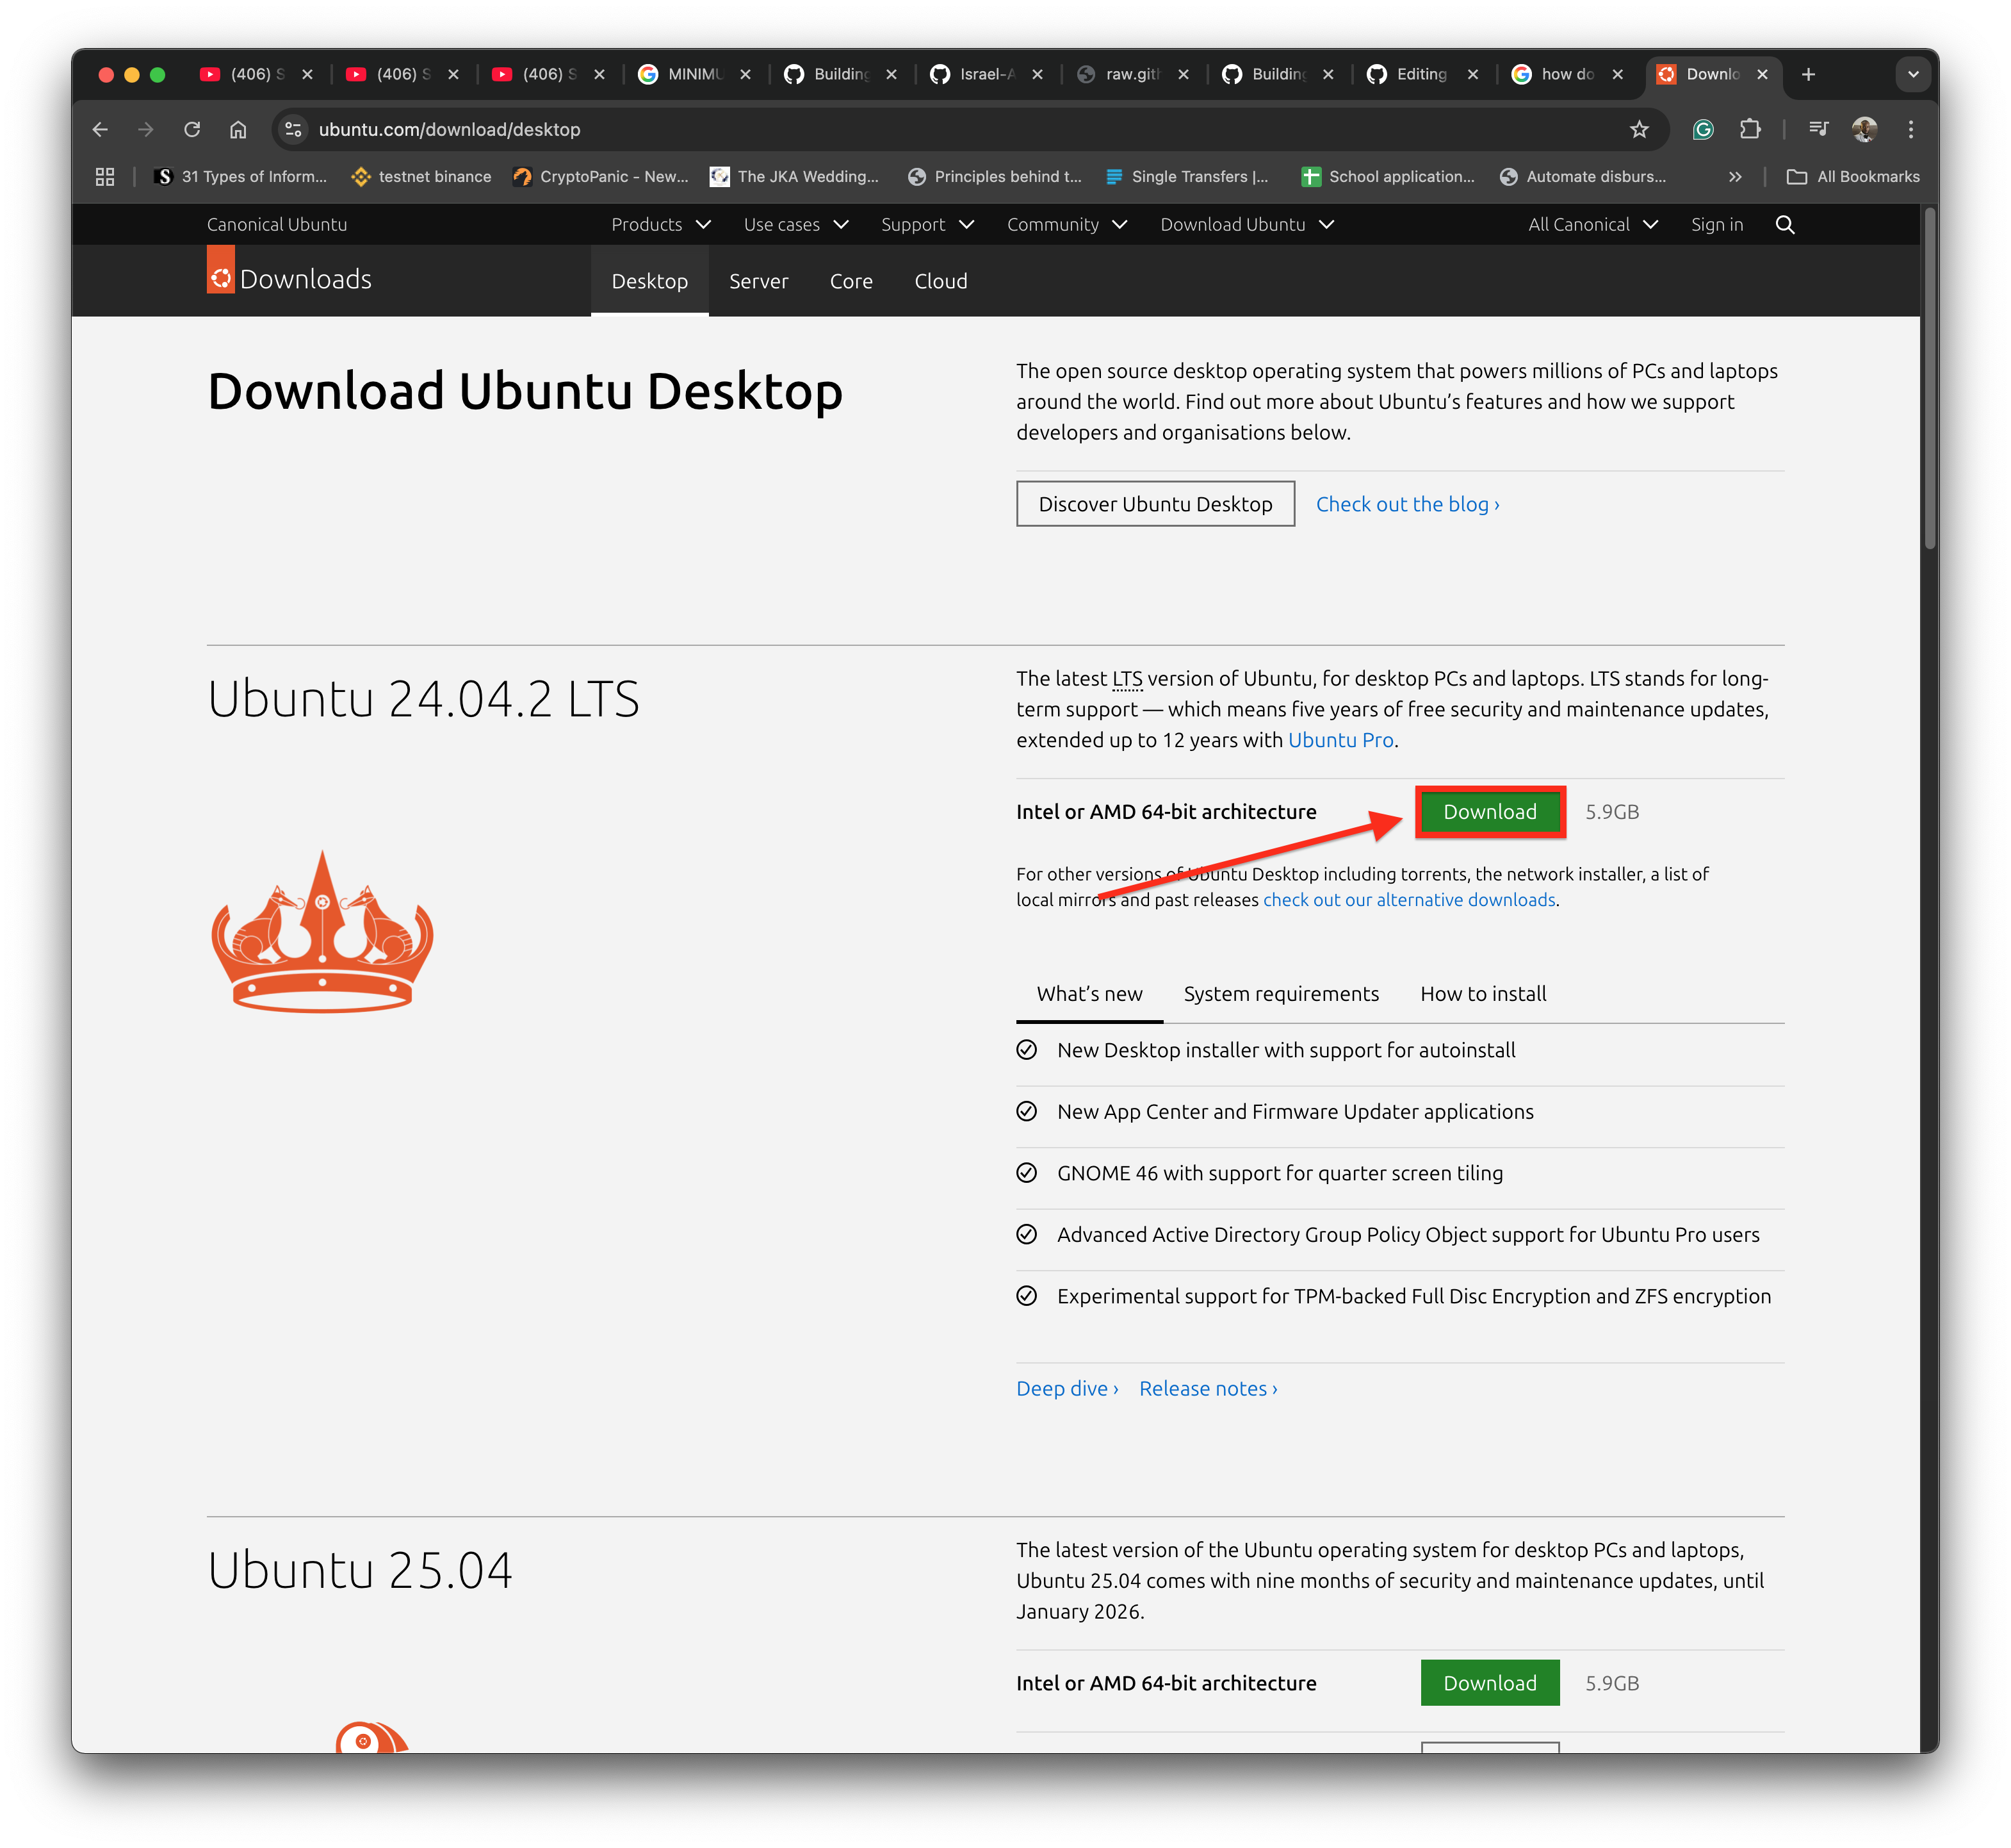Expand the All Canonical menu
2011x1848 pixels.
[x=1592, y=225]
